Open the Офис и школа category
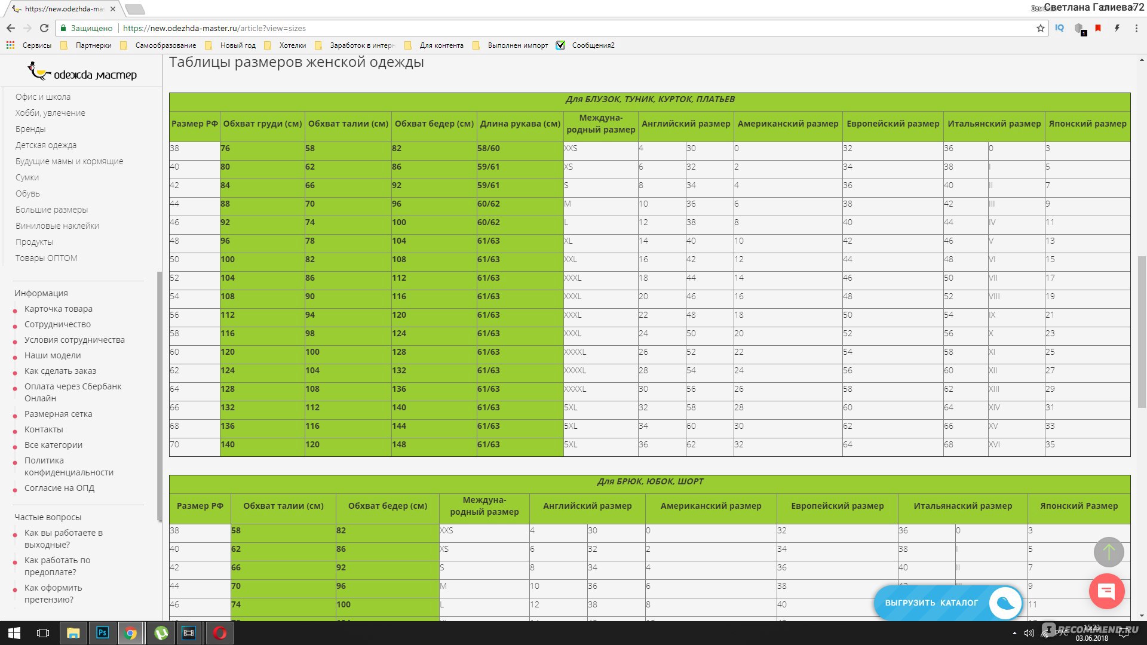Image resolution: width=1147 pixels, height=645 pixels. tap(43, 97)
